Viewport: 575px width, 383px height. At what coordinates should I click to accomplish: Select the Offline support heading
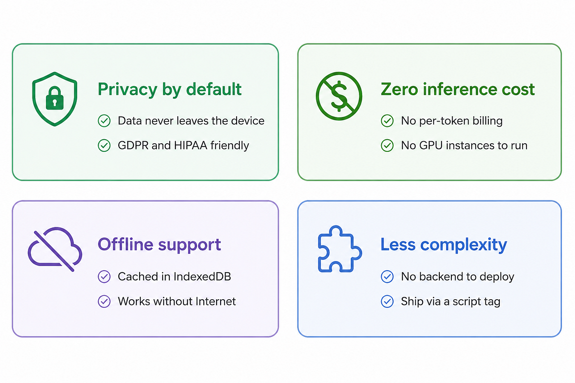click(159, 245)
